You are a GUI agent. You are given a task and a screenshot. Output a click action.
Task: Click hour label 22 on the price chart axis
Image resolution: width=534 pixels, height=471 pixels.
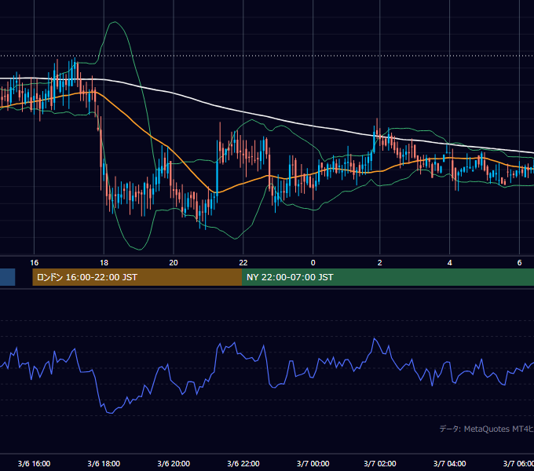pos(243,263)
